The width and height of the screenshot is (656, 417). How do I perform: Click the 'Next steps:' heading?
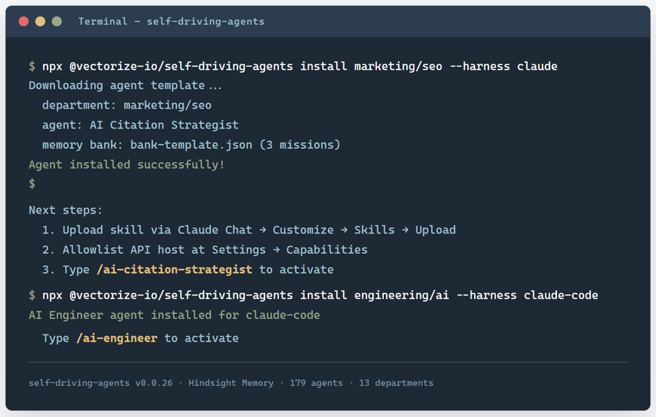(65, 210)
